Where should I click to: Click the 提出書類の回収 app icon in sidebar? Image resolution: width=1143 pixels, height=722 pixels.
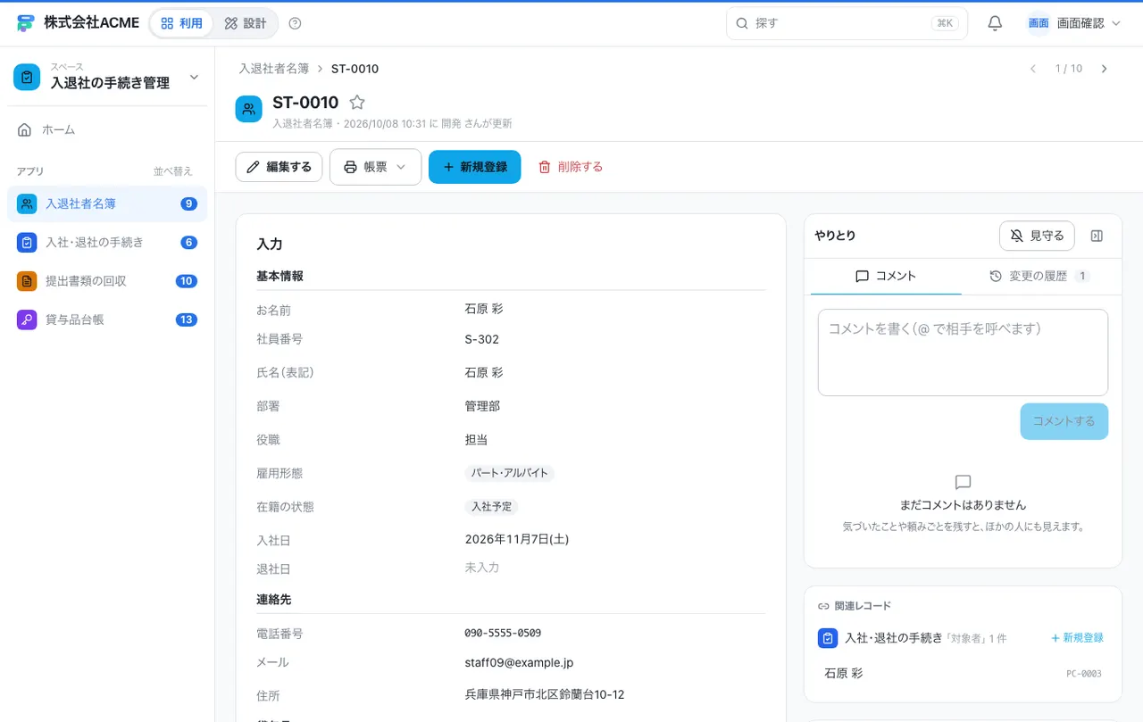click(x=27, y=281)
